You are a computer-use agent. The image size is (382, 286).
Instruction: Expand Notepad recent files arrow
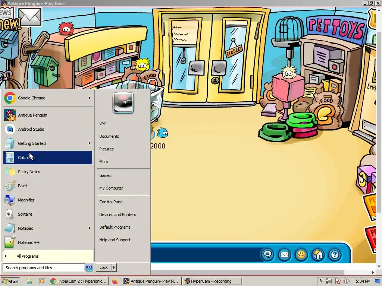click(90, 228)
